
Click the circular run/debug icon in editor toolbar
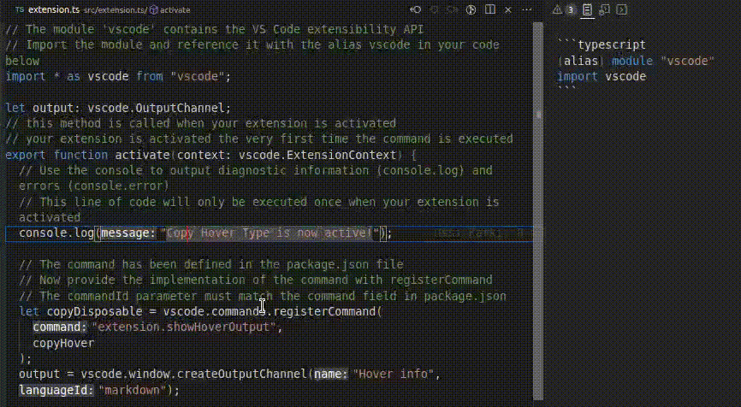(471, 9)
